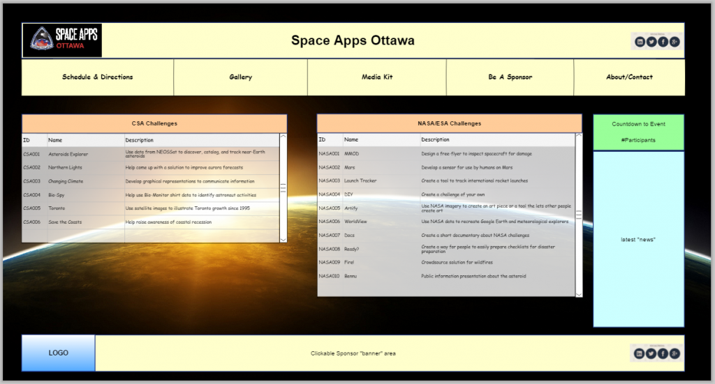
Task: Select the Bio-Spy challenge
Action: point(57,194)
